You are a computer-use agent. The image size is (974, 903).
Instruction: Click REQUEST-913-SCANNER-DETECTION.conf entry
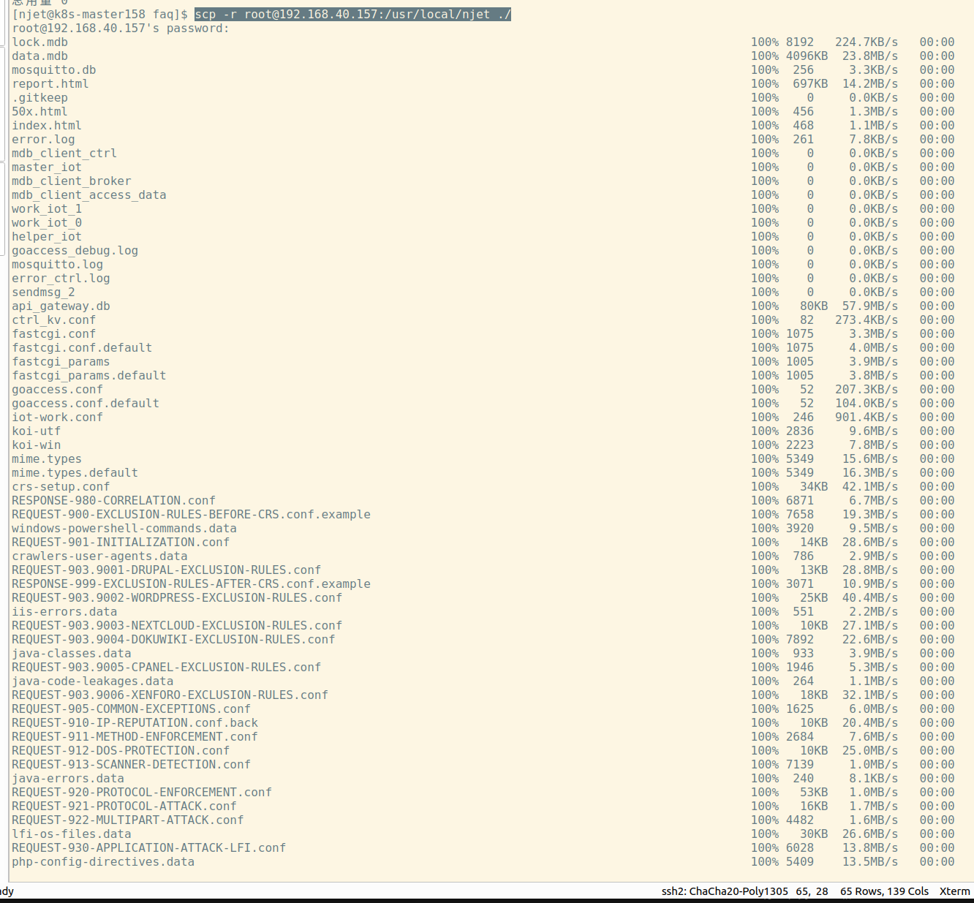pos(132,765)
